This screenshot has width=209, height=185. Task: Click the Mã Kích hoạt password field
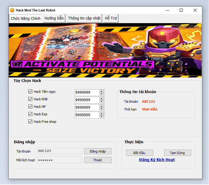60,160
